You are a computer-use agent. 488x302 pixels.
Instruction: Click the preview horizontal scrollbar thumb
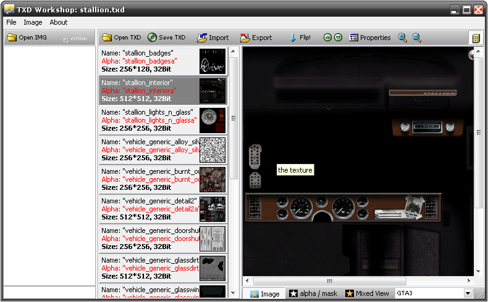(330, 281)
